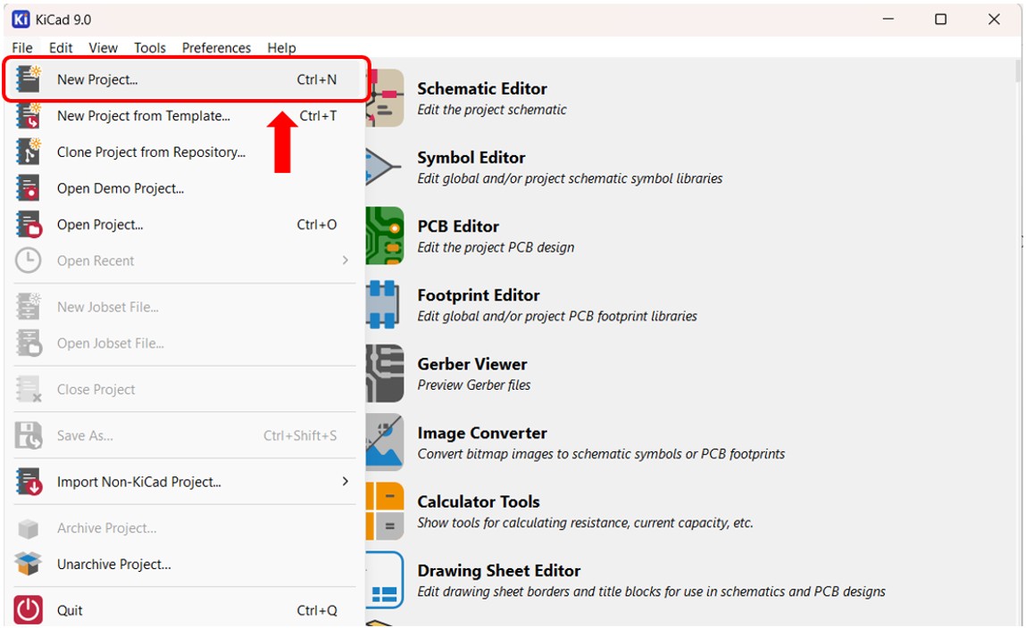Click the New Project from Template icon
1026x628 pixels.
29,116
